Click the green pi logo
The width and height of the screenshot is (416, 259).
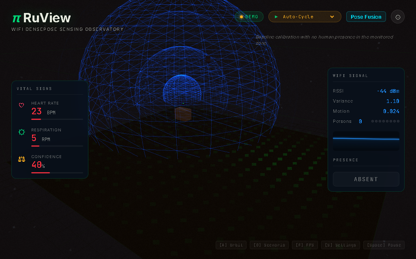16,18
